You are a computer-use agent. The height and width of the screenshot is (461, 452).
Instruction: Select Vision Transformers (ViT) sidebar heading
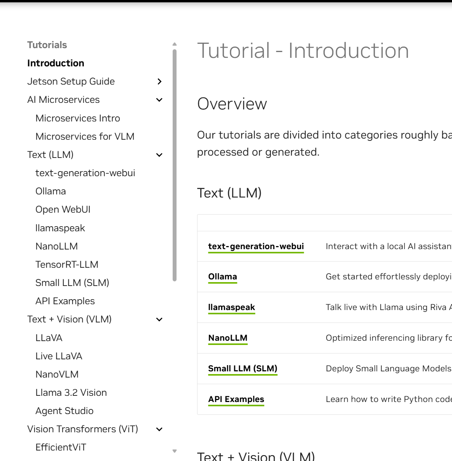click(83, 429)
